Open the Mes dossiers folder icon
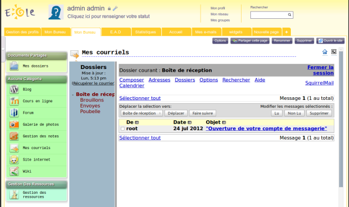This screenshot has width=349, height=207. coord(14,66)
